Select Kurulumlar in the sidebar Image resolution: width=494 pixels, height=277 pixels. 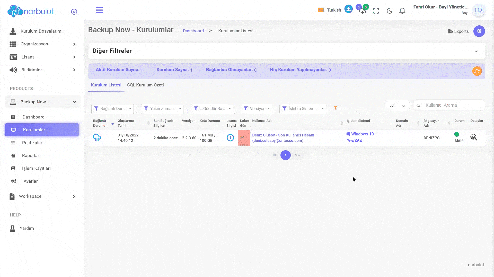42,130
